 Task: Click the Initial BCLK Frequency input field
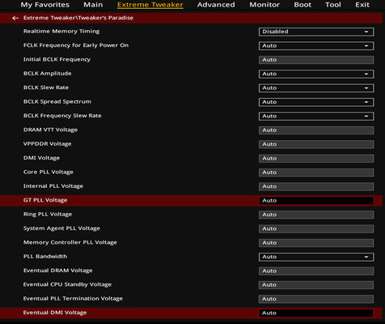[316, 60]
